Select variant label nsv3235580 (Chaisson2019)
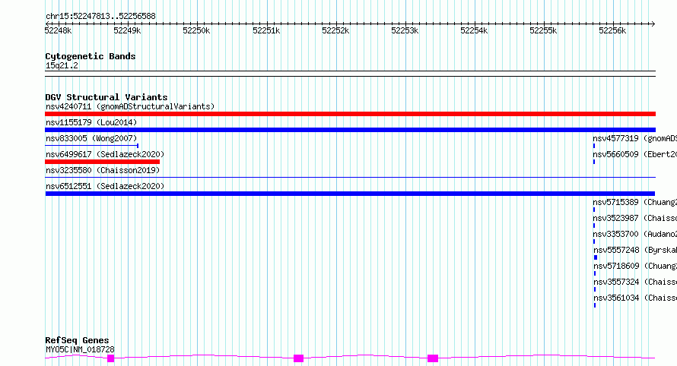 click(103, 170)
